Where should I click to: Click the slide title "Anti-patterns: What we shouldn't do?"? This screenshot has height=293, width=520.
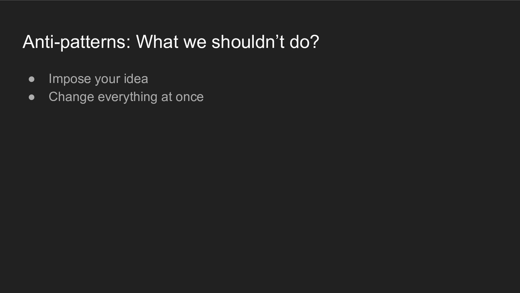pyautogui.click(x=171, y=42)
